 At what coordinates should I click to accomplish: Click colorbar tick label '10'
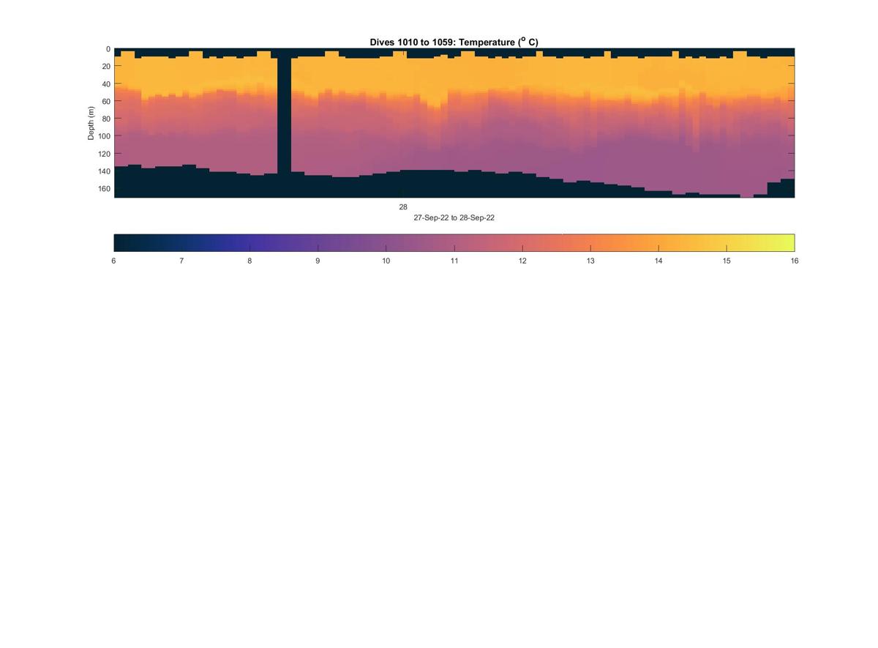click(x=386, y=261)
